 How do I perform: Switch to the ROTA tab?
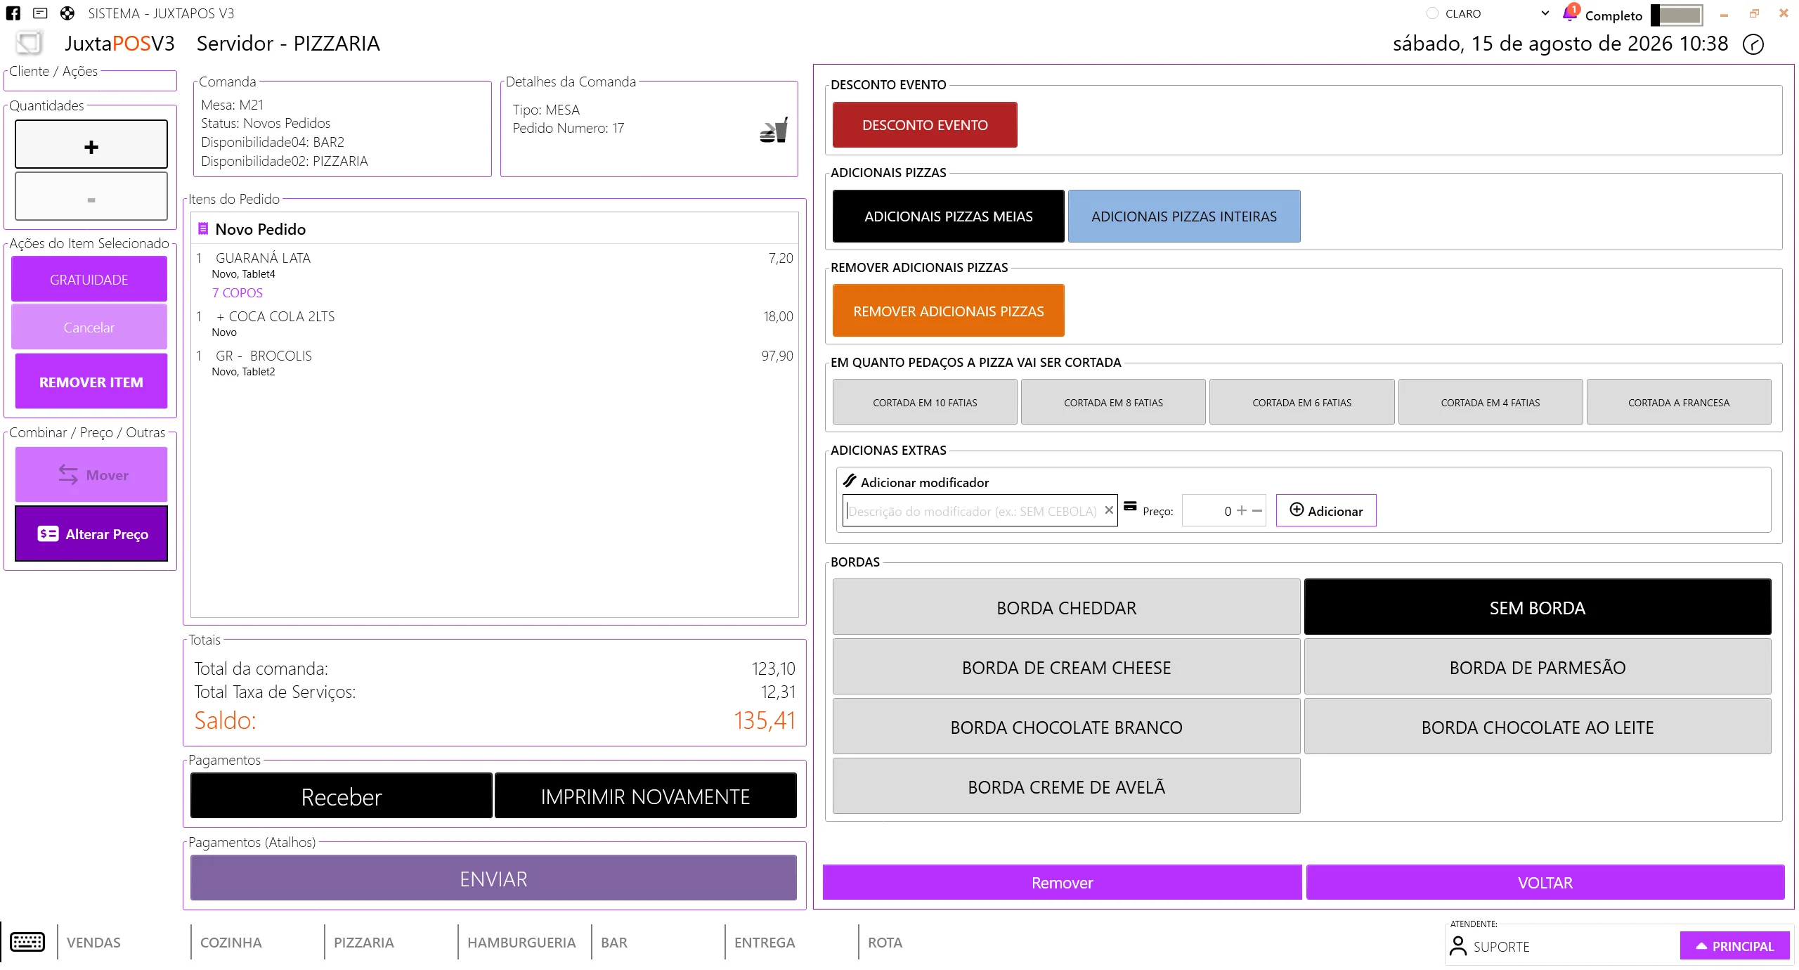tap(885, 943)
